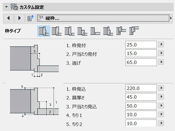Click the lower frame depth preview diagram
The image size is (175, 131).
(34, 101)
